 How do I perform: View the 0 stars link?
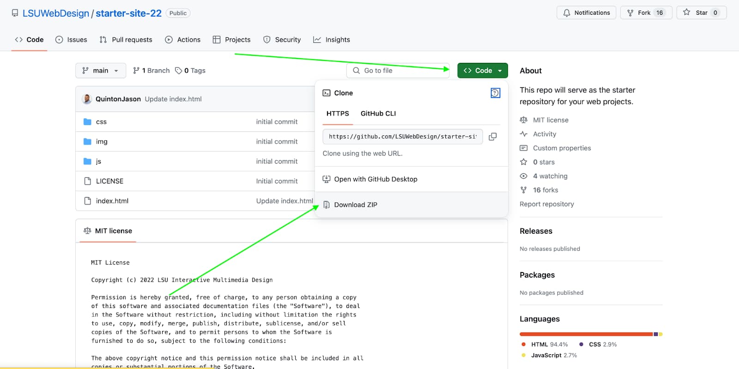[x=544, y=162]
